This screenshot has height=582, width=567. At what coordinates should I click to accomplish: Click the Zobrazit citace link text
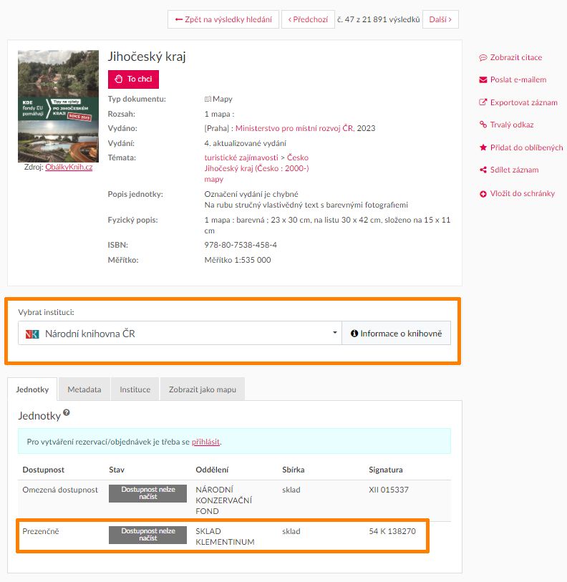pos(515,57)
